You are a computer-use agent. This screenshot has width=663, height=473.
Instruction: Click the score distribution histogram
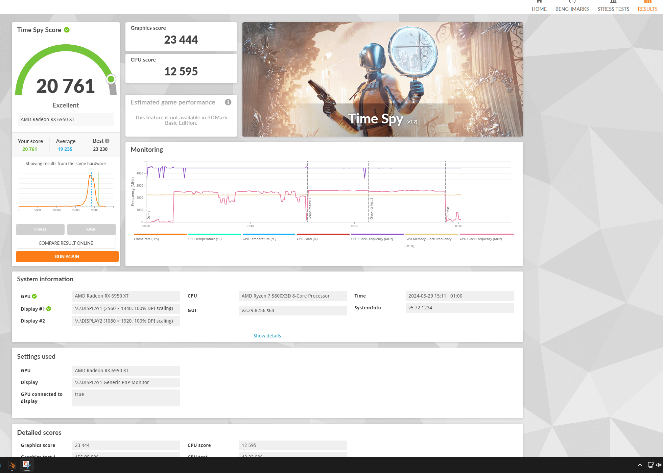click(66, 190)
